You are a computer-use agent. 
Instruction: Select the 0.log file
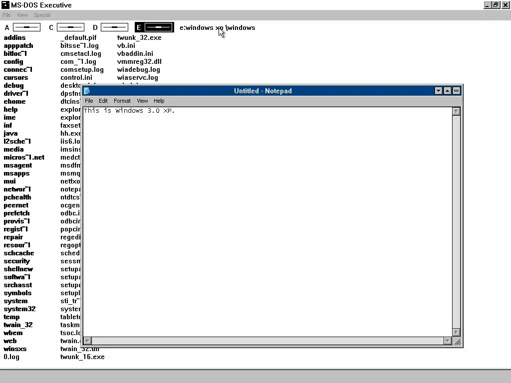pos(11,357)
